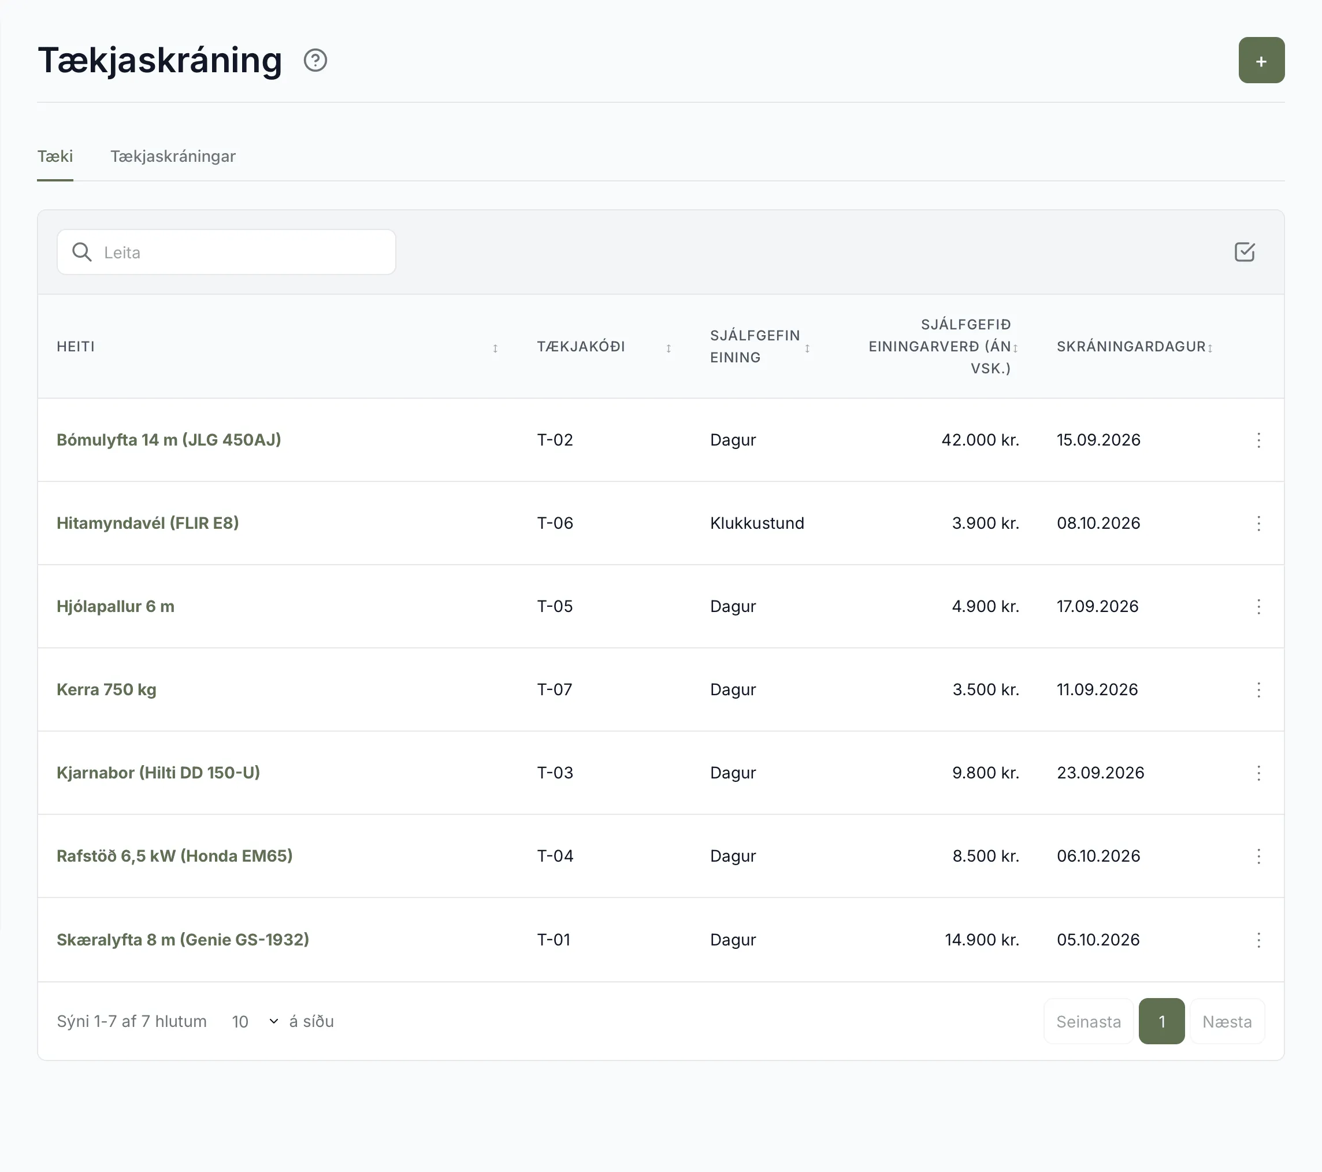
Task: Open Skæralyfta 8 m (Genie GS-1932) link
Action: (x=183, y=940)
